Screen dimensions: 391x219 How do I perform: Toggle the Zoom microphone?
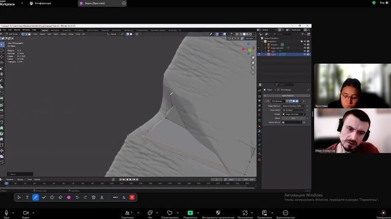pos(7,213)
